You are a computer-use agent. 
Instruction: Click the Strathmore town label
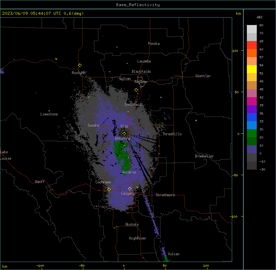[x=165, y=195]
